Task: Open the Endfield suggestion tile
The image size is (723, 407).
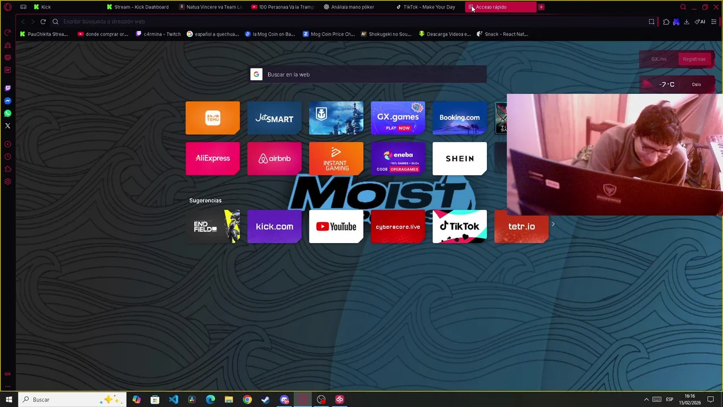Action: coord(212,226)
